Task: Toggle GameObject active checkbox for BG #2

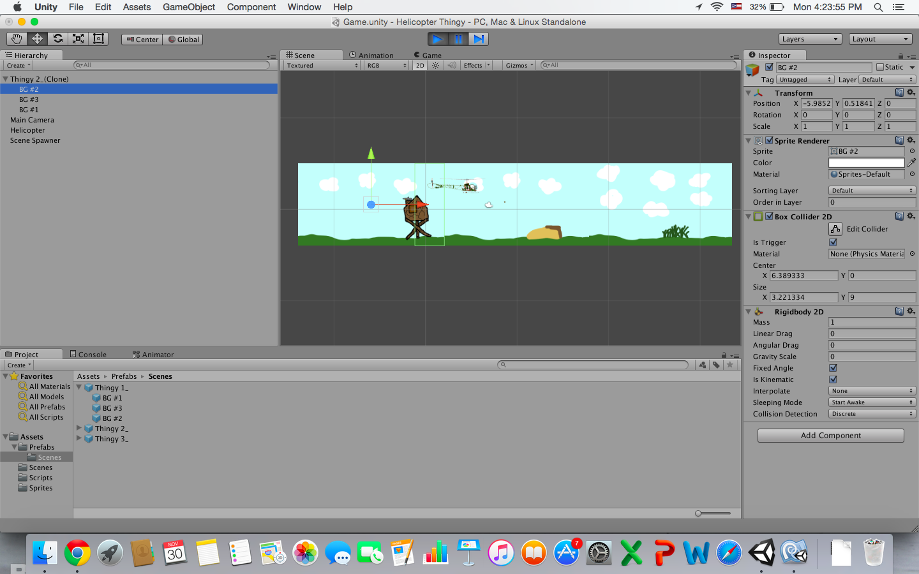Action: tap(769, 67)
